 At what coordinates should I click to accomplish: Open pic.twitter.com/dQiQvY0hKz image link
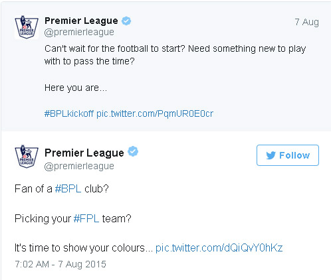[x=219, y=247]
